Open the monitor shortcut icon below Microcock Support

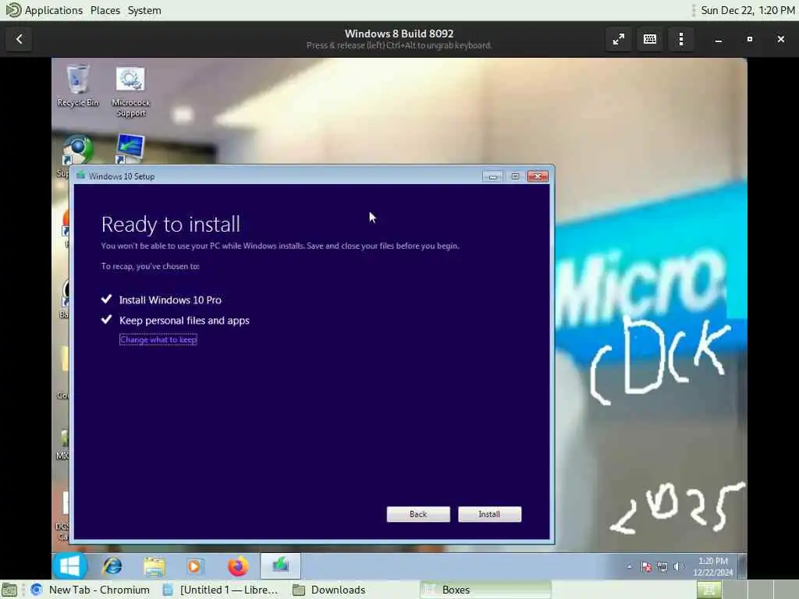tap(130, 148)
